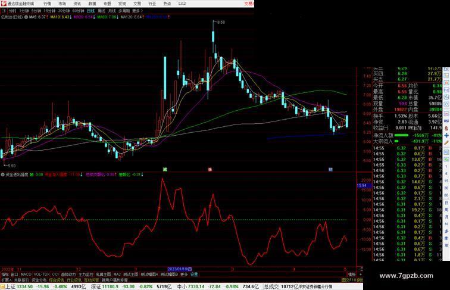Click the red money bag sidebar icon
This screenshot has height=290, width=450.
(x=446, y=128)
